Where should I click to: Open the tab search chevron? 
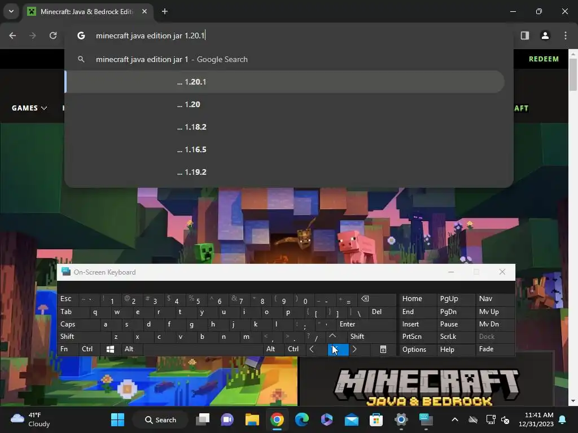point(11,11)
